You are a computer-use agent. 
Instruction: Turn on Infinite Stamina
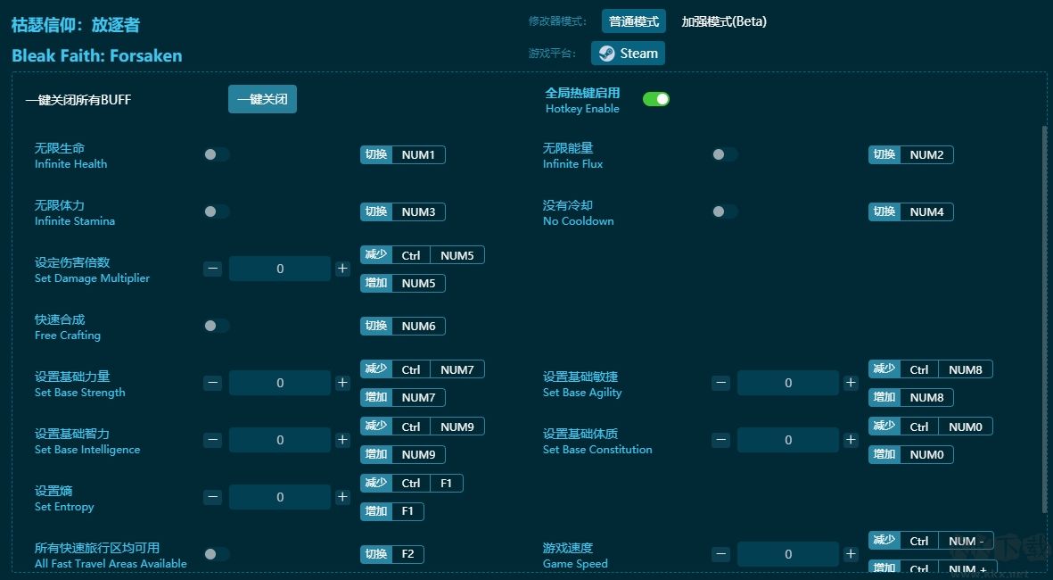(217, 211)
